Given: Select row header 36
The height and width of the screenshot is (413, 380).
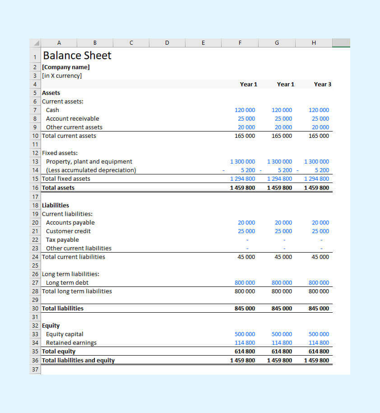Looking at the screenshot, I should click(35, 360).
